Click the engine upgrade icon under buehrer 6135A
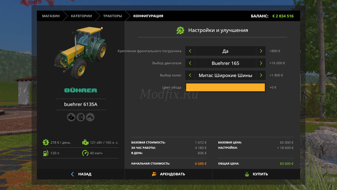 click(x=71, y=117)
